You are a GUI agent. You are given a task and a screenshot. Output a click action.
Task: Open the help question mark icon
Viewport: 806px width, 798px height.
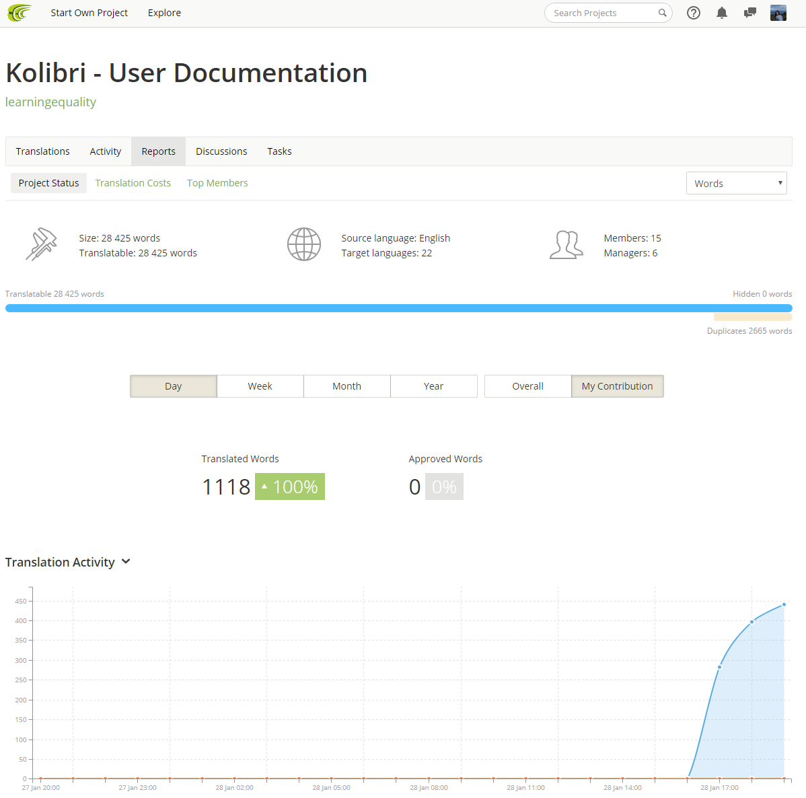coord(694,13)
